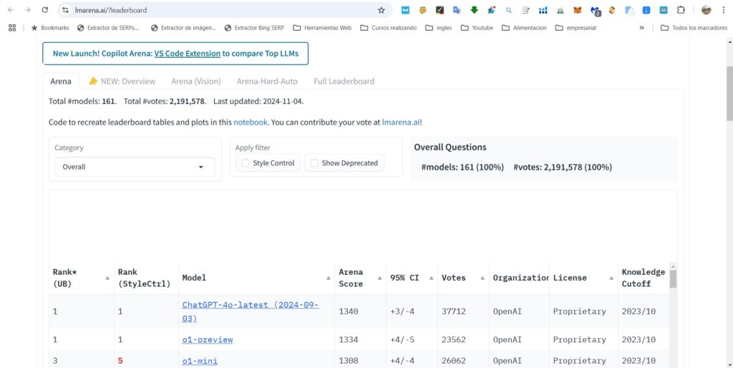Open the blue M extension
Screen dimensions: 733x368
click(405, 10)
